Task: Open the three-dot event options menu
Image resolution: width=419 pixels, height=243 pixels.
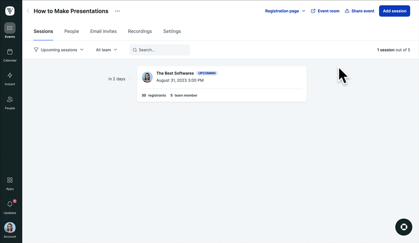Action: point(117,11)
